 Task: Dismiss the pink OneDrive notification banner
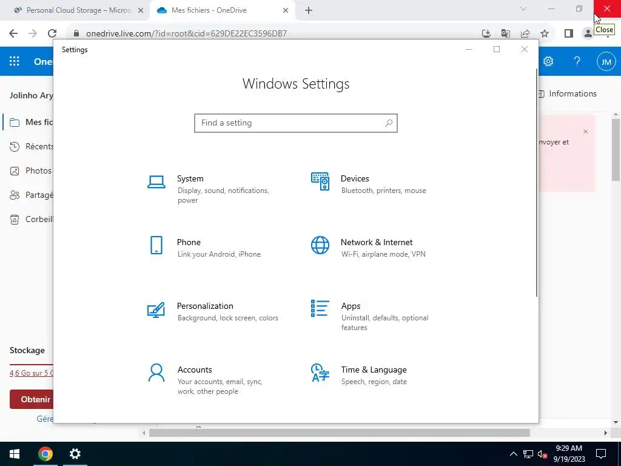click(x=585, y=132)
